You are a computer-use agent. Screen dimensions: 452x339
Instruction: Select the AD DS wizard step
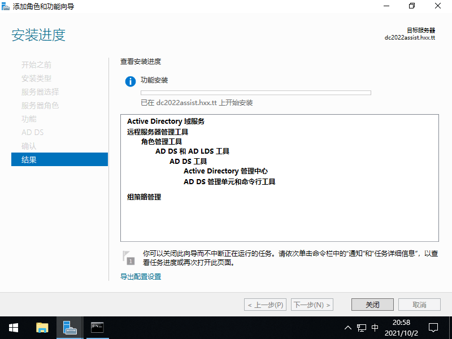coord(33,132)
